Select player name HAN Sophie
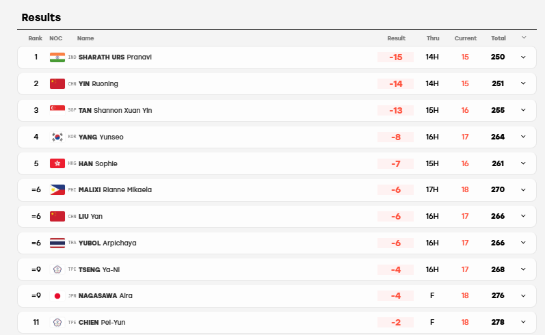Image resolution: width=545 pixels, height=335 pixels. pos(98,163)
